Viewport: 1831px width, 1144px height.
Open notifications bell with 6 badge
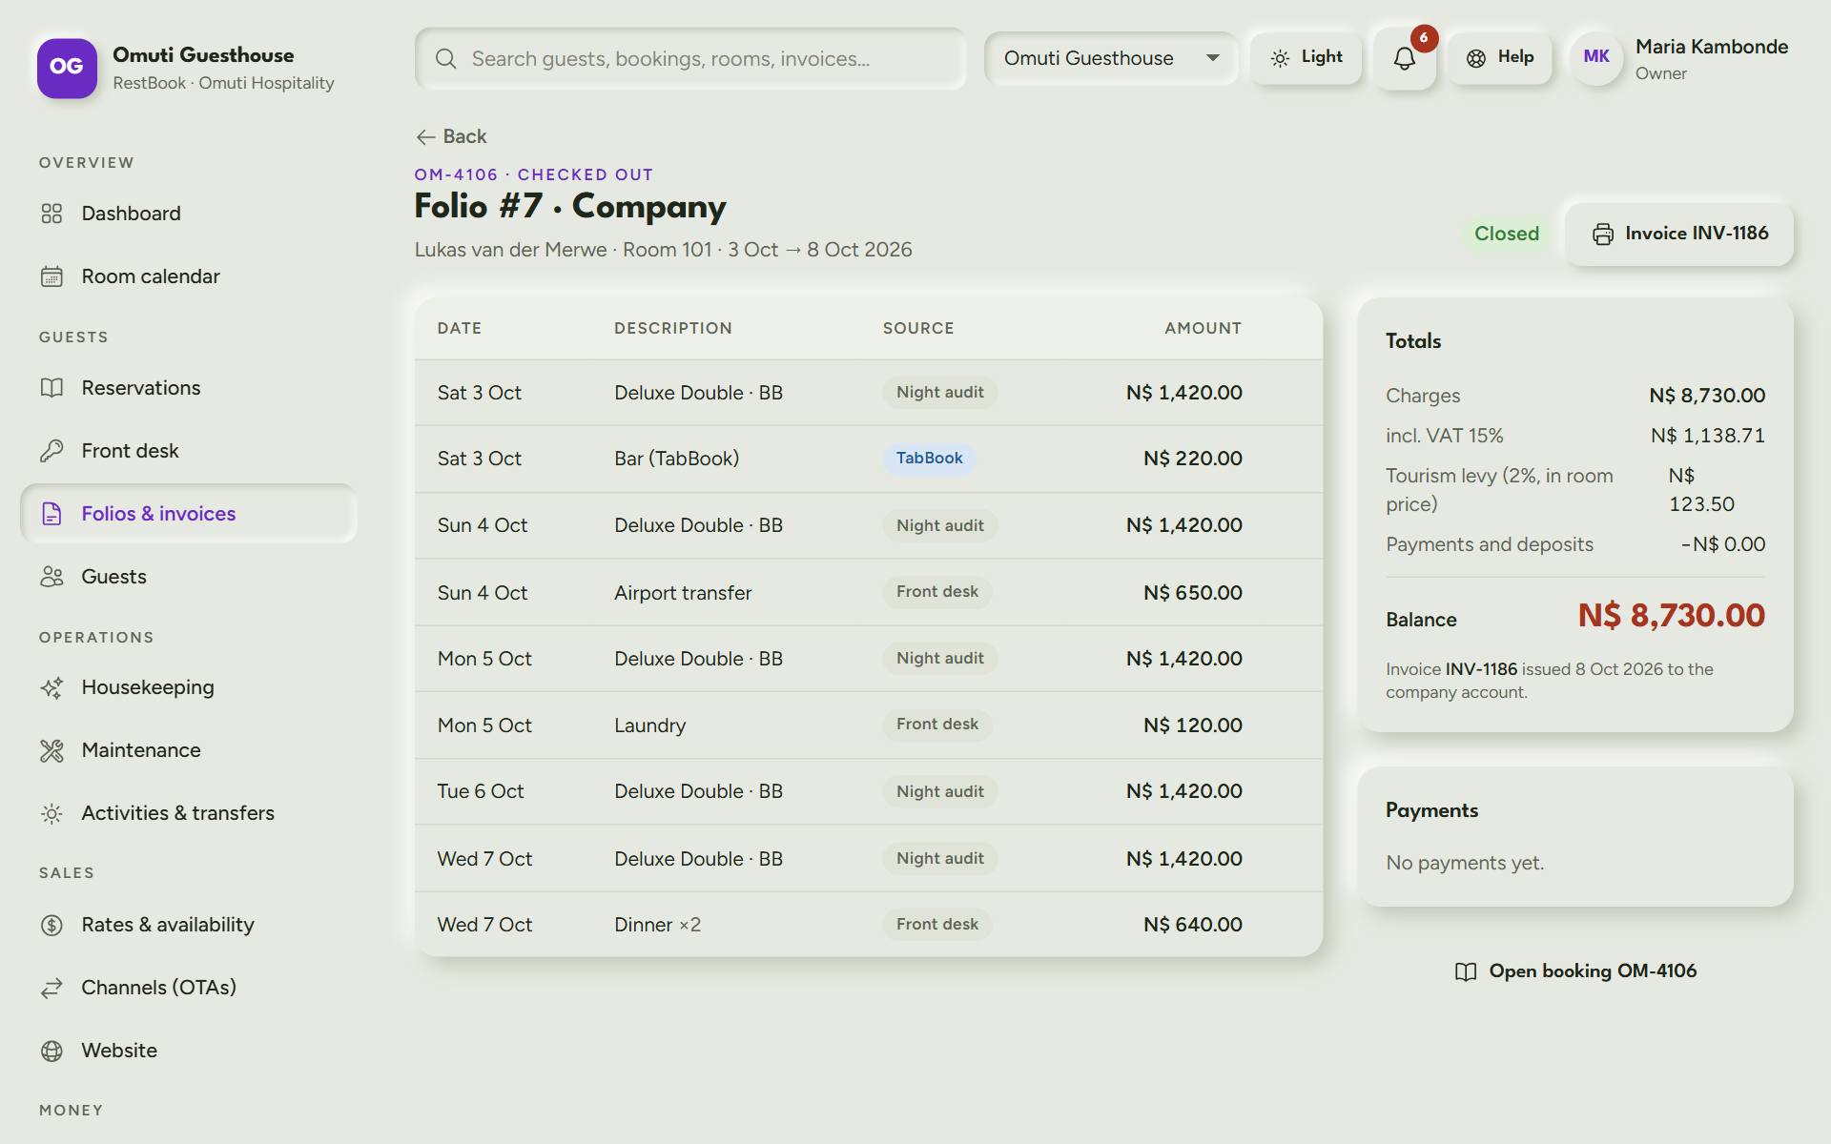[1405, 58]
